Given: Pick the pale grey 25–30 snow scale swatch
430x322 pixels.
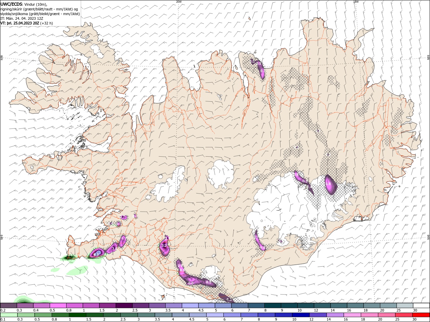Looking at the screenshot, I should (405, 305).
